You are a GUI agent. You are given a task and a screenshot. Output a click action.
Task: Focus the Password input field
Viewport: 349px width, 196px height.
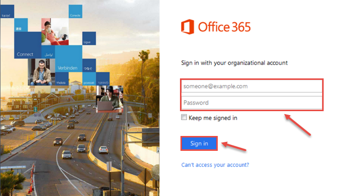252,103
